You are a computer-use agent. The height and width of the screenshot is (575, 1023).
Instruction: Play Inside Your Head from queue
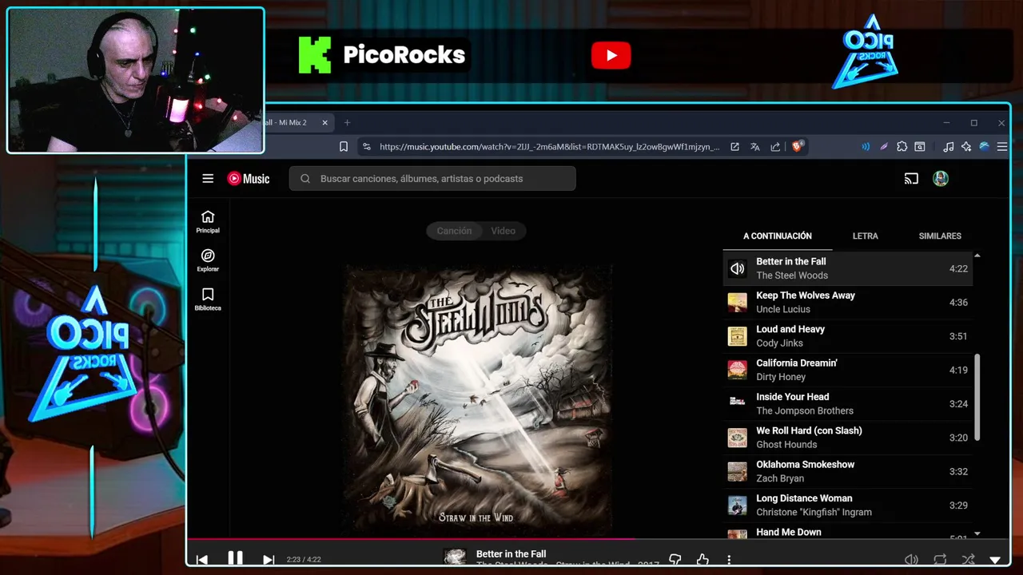pyautogui.click(x=848, y=404)
